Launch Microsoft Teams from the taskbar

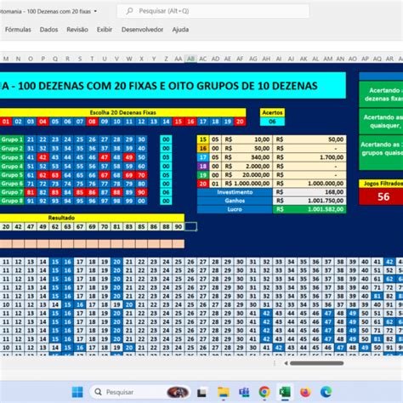[244, 392]
